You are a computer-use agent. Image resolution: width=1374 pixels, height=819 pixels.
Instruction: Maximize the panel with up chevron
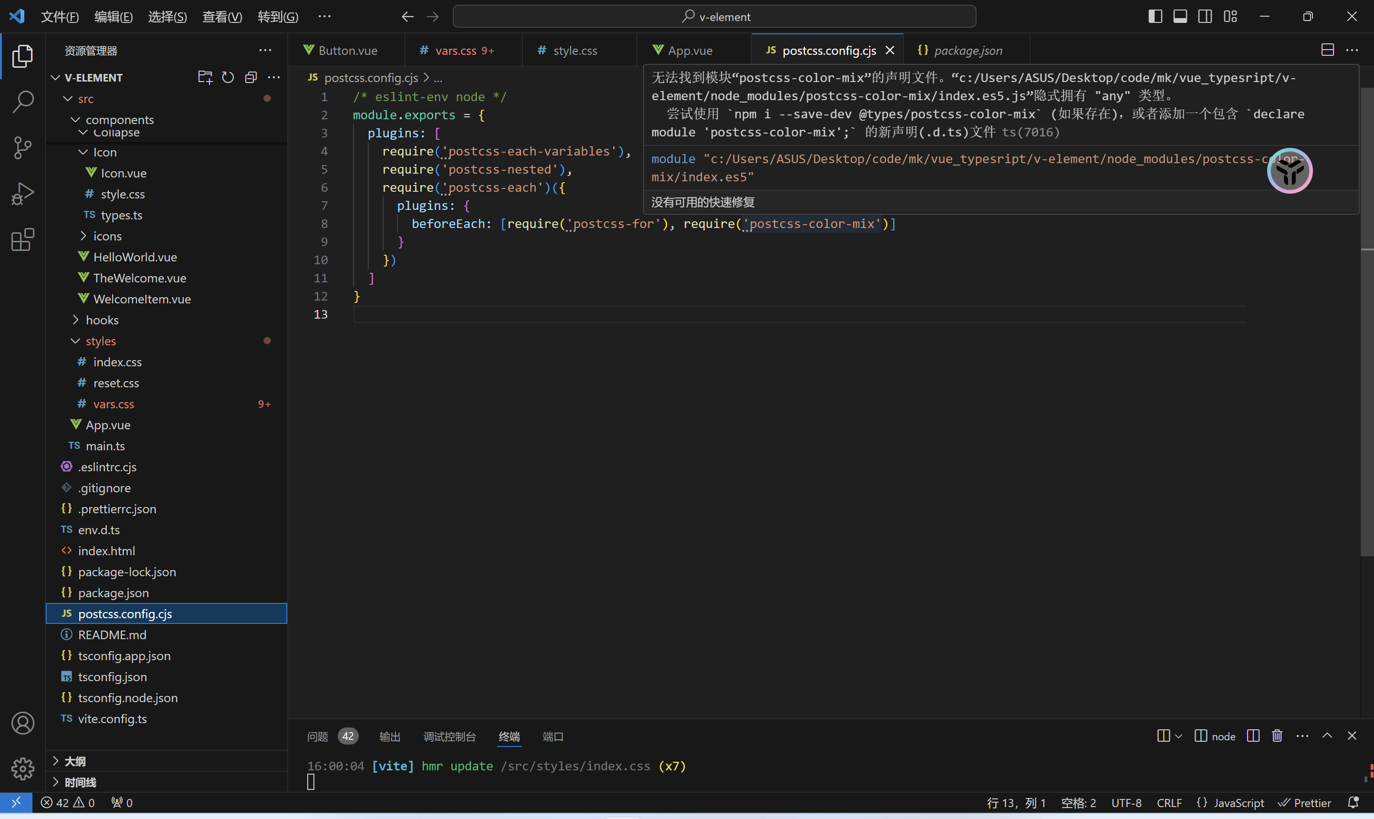tap(1327, 736)
